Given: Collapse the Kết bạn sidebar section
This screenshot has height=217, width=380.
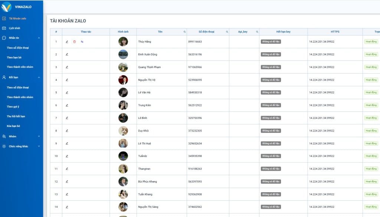Looking at the screenshot, I should (39, 77).
